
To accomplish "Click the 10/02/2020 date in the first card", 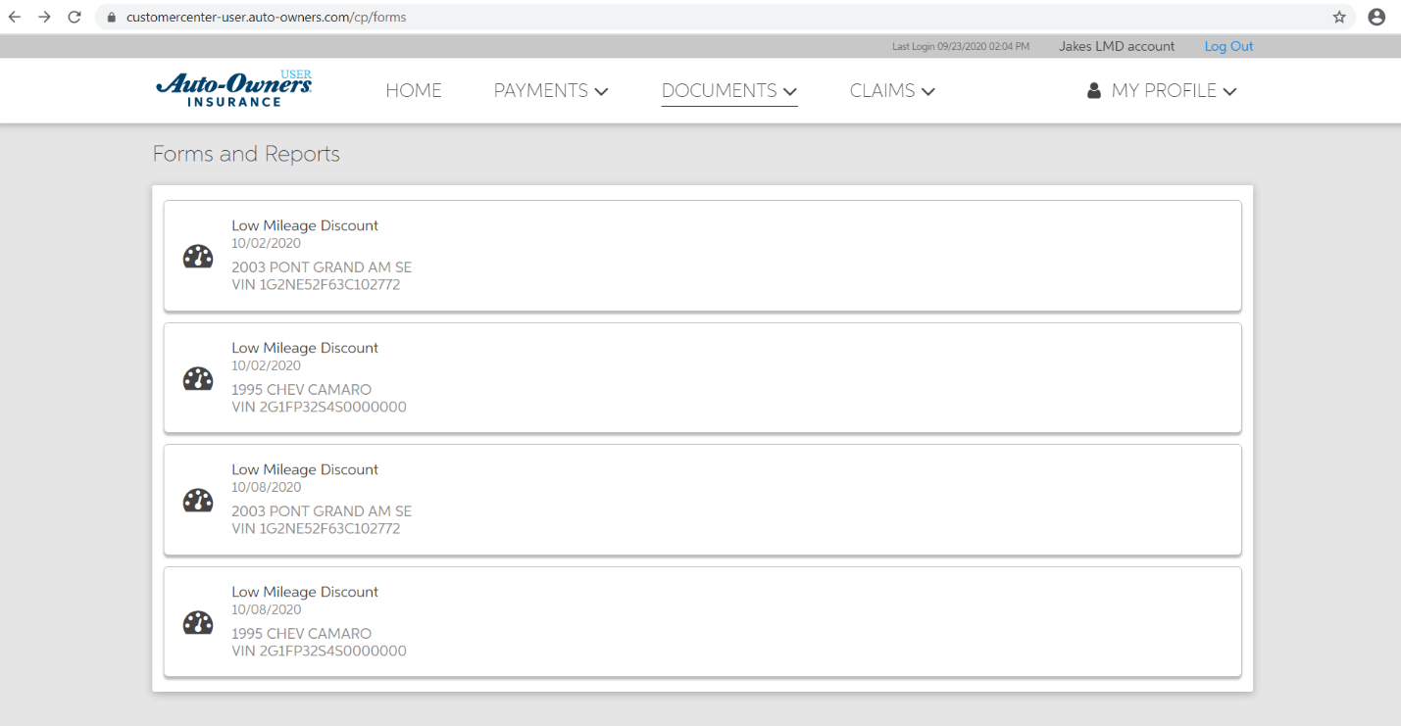I will coord(266,244).
